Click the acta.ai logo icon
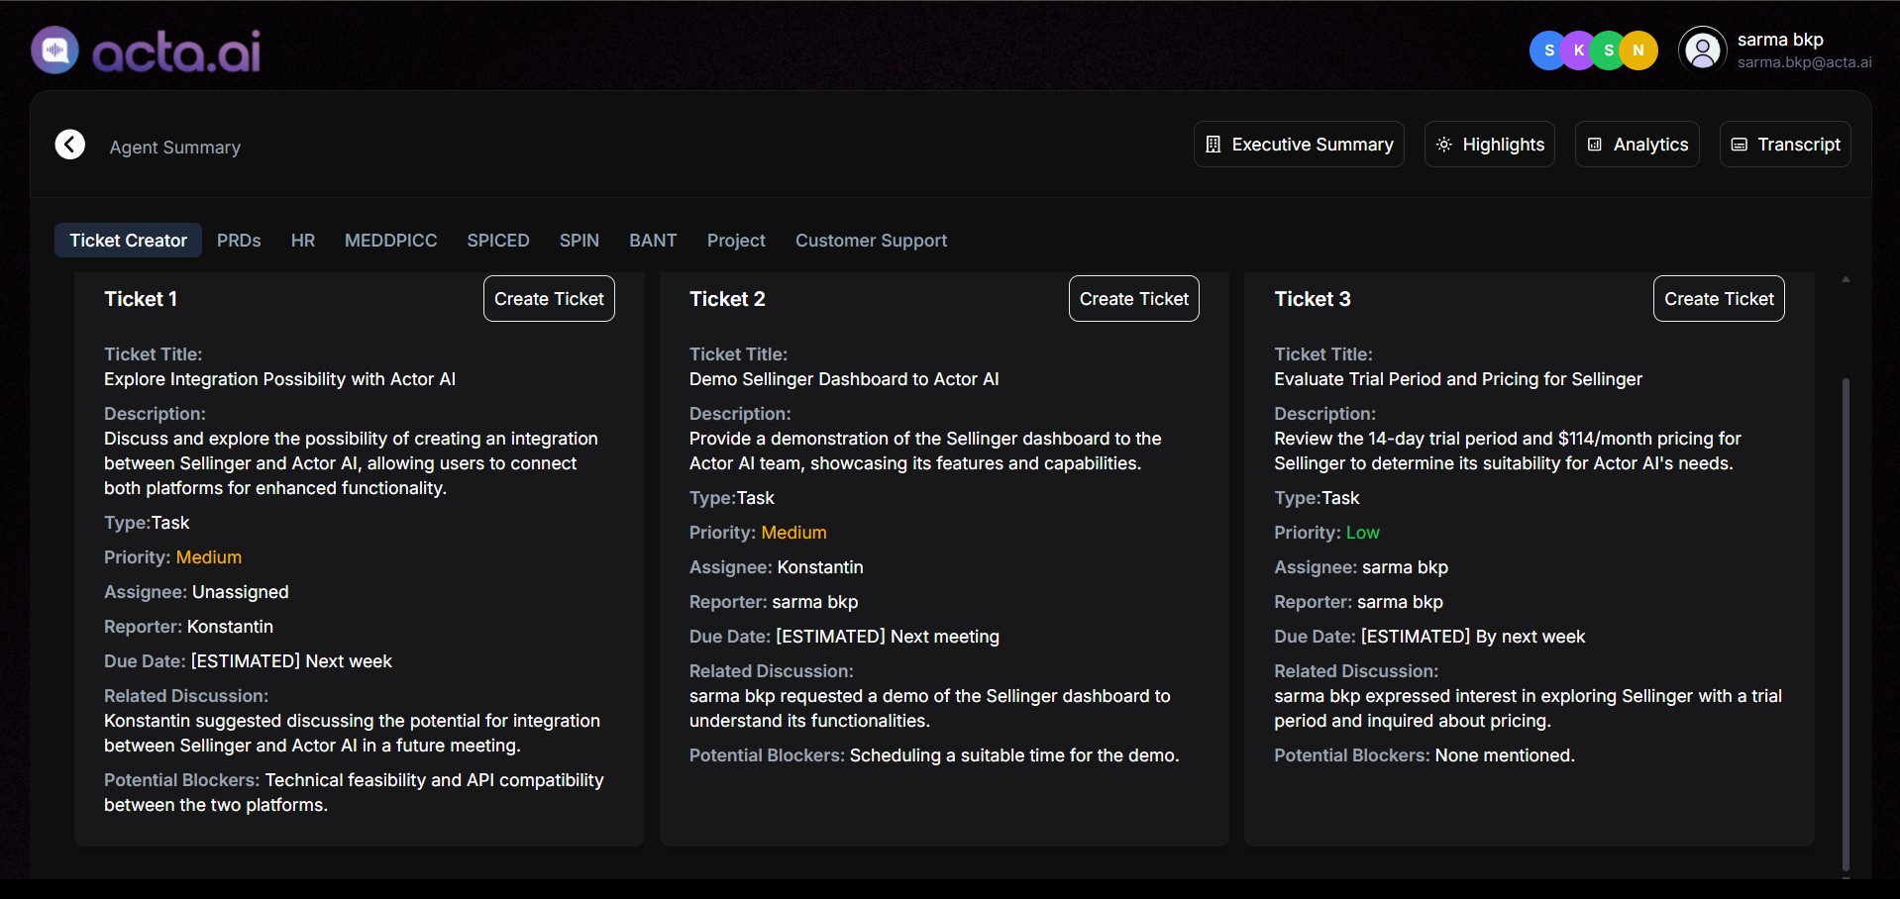 point(55,50)
